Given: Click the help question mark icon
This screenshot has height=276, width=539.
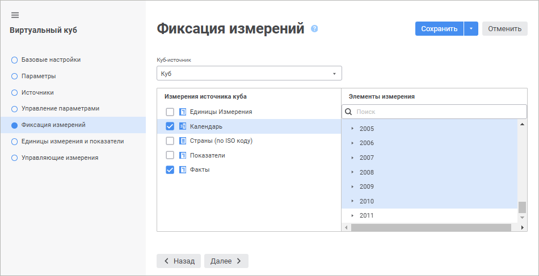Looking at the screenshot, I should point(314,29).
